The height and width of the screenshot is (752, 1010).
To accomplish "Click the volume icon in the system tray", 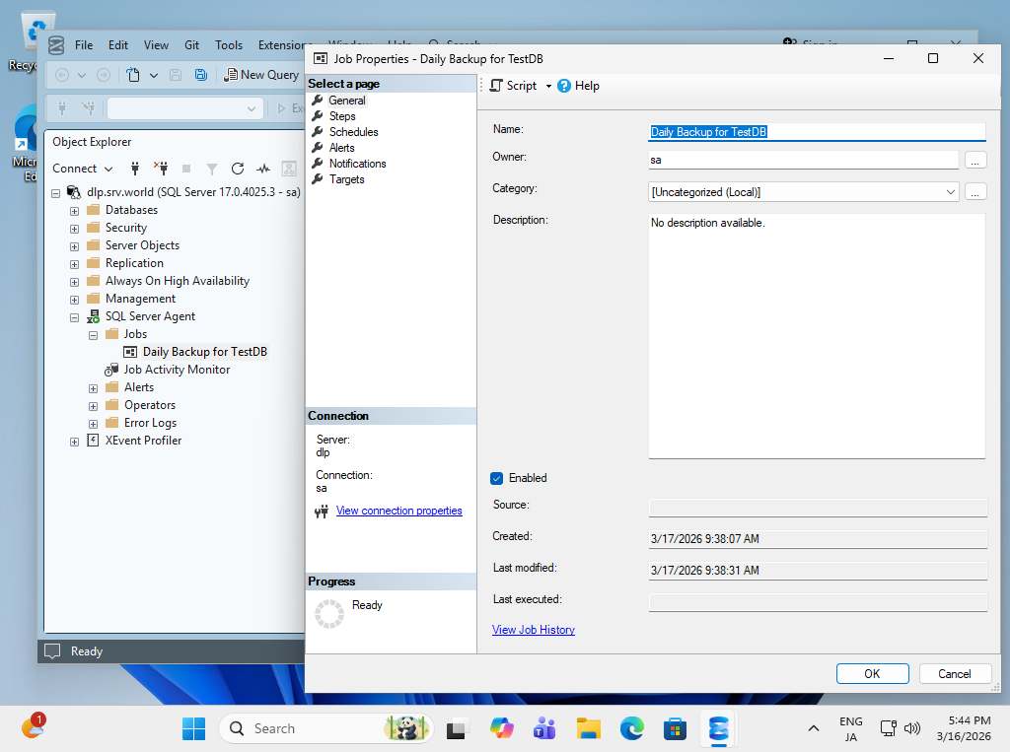I will pos(912,728).
